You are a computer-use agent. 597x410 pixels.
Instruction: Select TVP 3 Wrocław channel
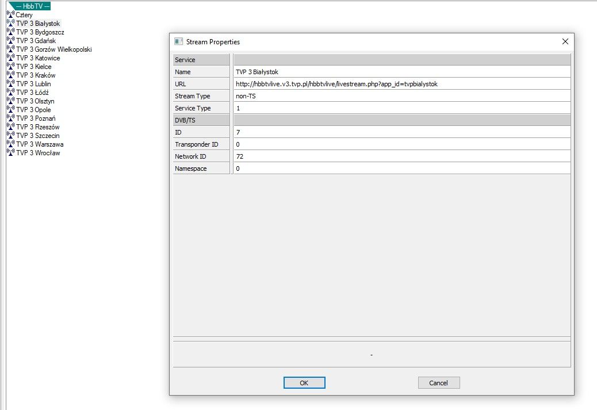pyautogui.click(x=38, y=153)
